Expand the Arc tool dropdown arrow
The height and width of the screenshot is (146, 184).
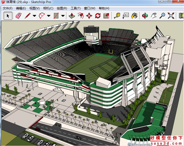(x=49, y=16)
